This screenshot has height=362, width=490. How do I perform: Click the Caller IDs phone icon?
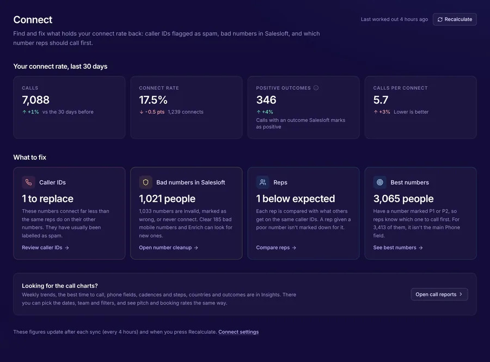point(28,182)
